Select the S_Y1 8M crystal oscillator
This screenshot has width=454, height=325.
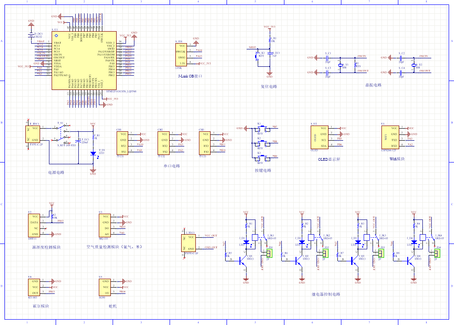point(340,64)
